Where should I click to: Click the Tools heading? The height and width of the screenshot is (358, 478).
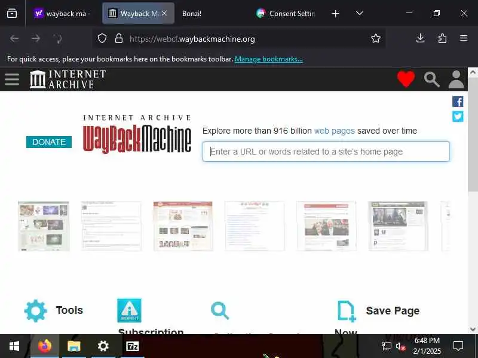[x=69, y=310]
